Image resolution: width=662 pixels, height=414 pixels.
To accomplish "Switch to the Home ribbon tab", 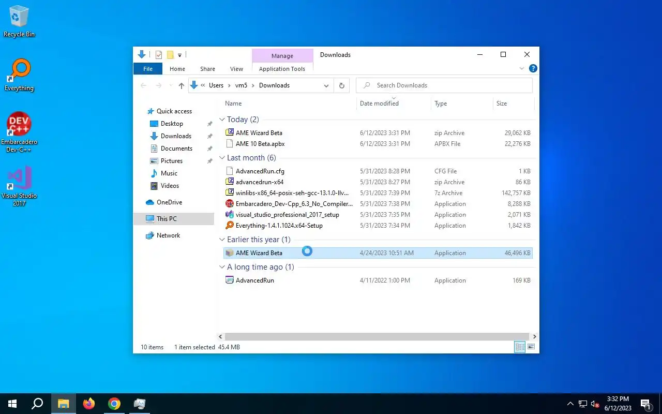I will click(177, 69).
